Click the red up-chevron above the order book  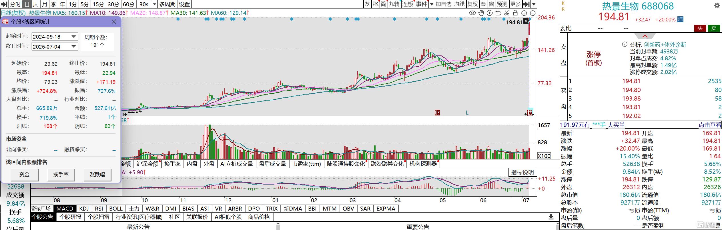(645, 36)
